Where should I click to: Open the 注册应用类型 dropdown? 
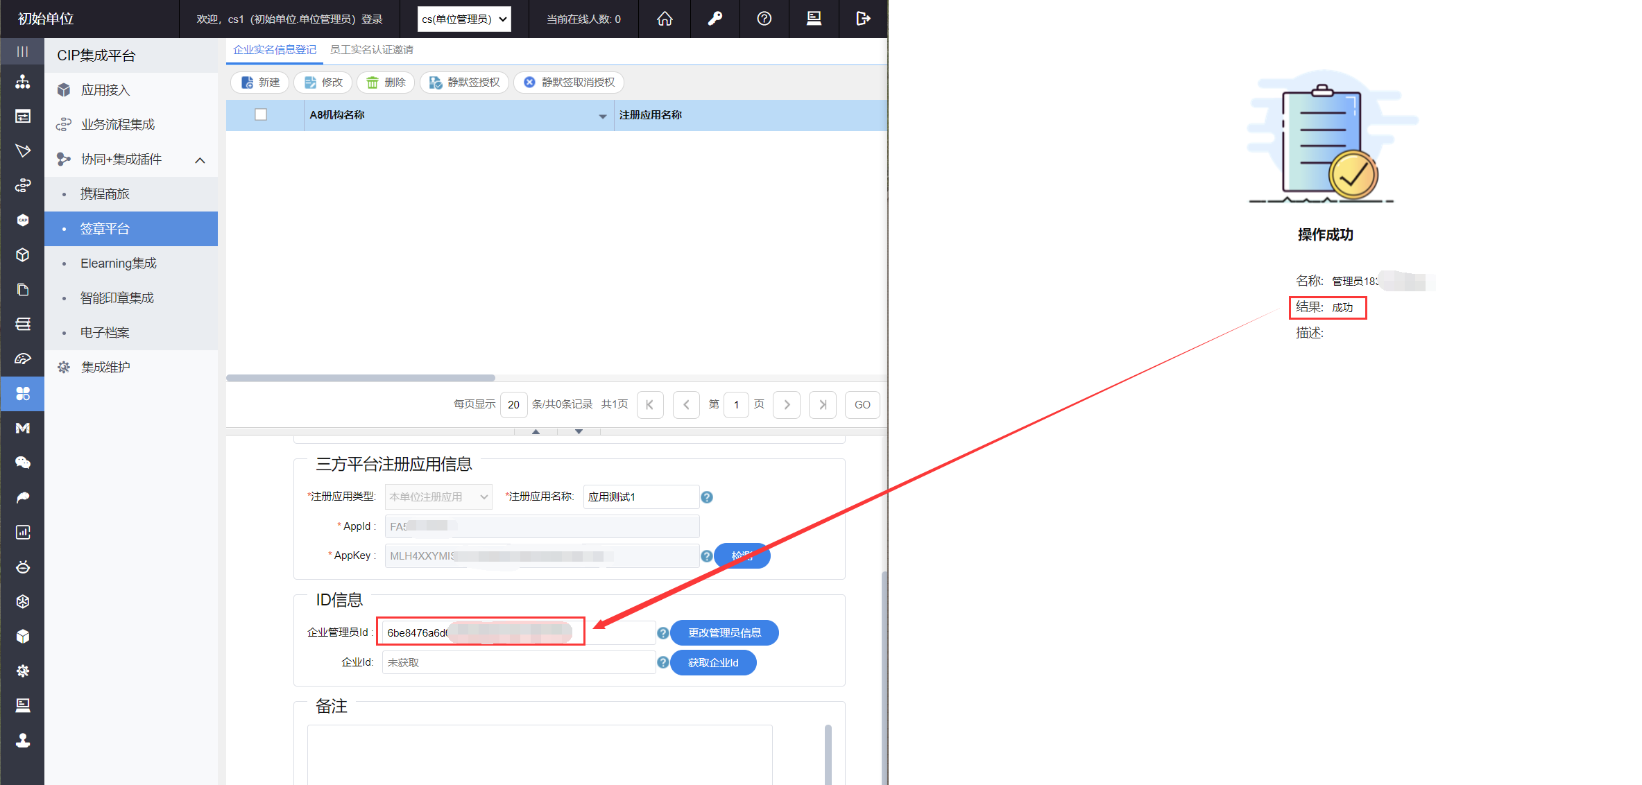(x=438, y=497)
